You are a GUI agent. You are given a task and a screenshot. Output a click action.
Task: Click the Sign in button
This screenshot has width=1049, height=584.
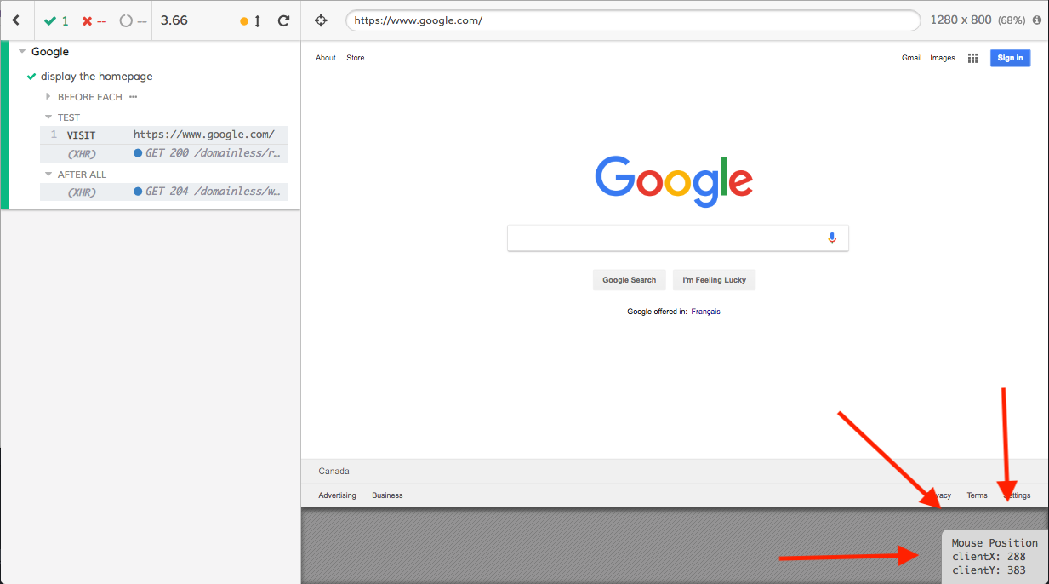coord(1010,58)
